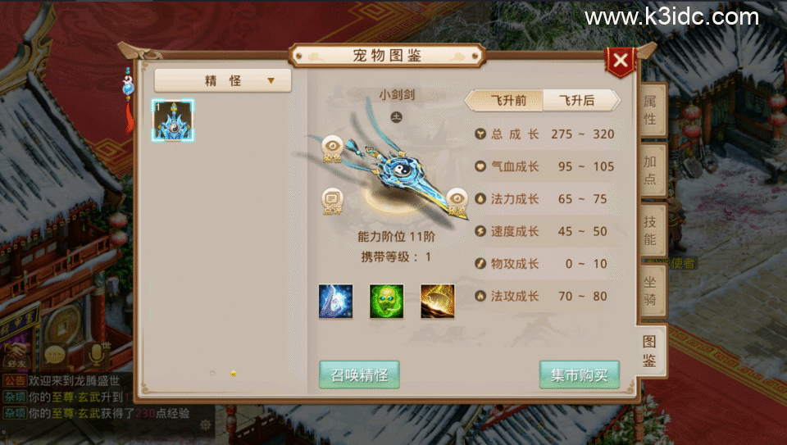Open chat settings gear icon

click(x=205, y=425)
